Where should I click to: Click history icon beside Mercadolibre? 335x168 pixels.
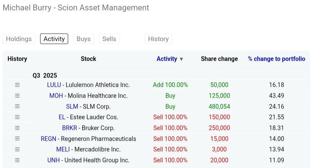click(x=17, y=149)
